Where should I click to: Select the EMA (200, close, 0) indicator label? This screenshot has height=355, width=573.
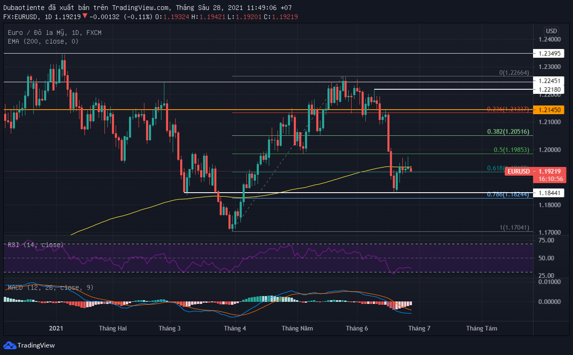[43, 42]
